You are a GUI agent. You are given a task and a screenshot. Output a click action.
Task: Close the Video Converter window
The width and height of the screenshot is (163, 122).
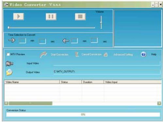(x=160, y=5)
